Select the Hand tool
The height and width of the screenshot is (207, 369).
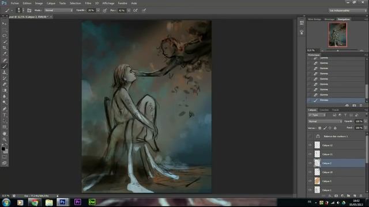click(4, 133)
